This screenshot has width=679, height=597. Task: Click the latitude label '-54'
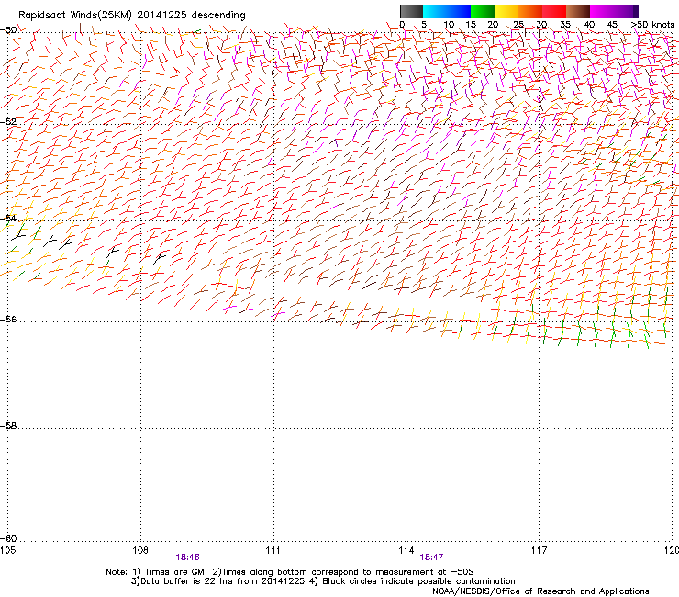click(x=8, y=218)
